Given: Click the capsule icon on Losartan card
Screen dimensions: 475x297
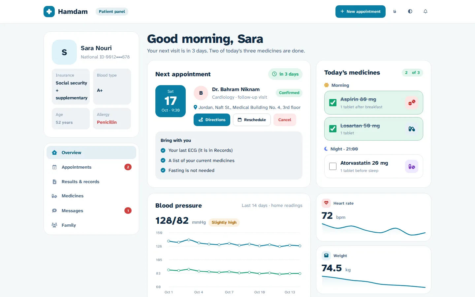Looking at the screenshot, I should point(412,129).
